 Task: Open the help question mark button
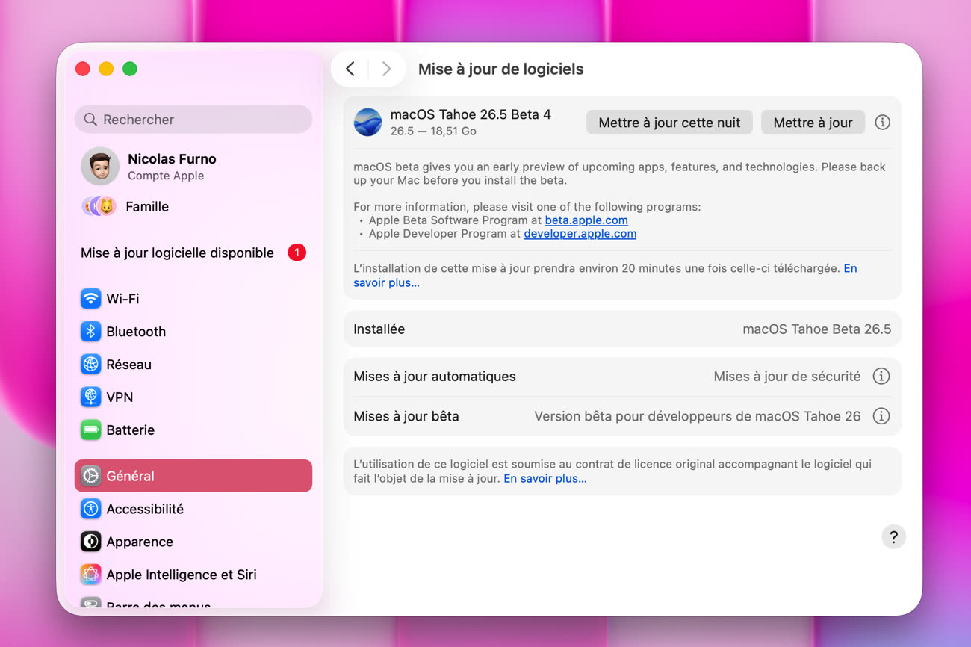(x=893, y=537)
